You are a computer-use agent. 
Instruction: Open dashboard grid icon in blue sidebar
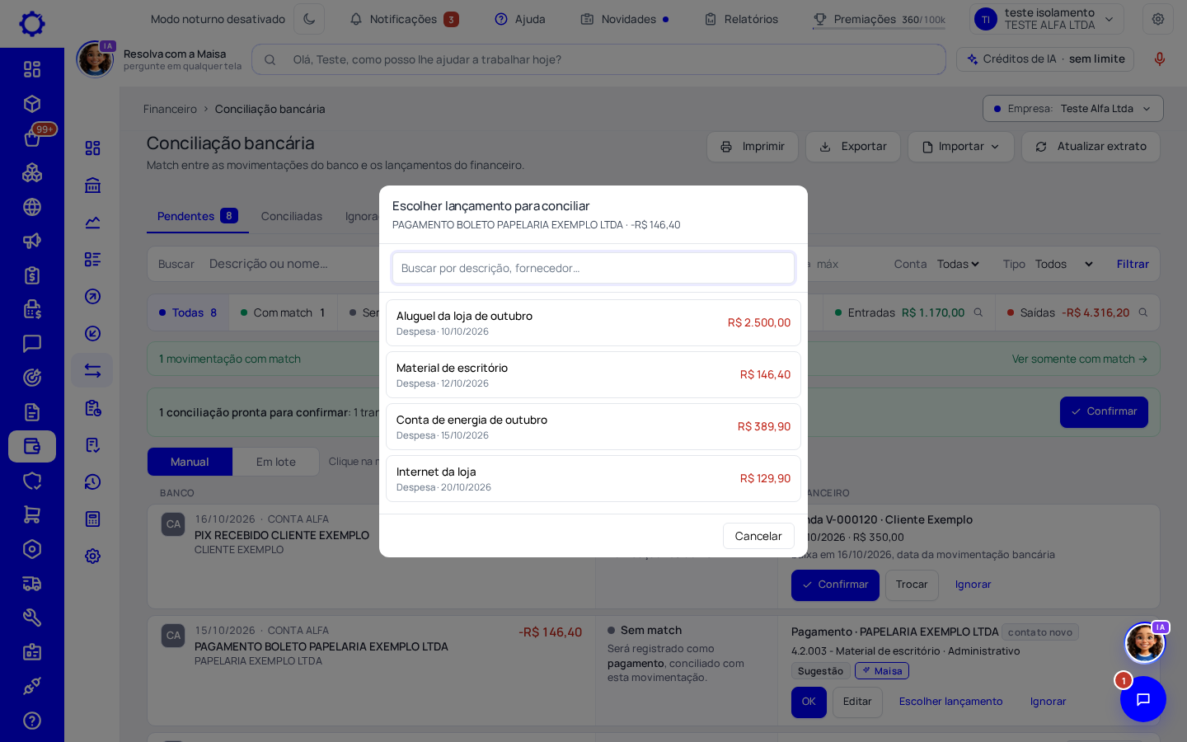point(32,69)
